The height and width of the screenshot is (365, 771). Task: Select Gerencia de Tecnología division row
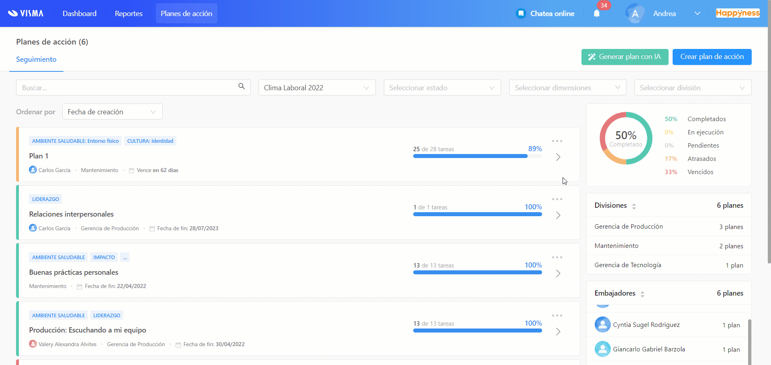pyautogui.click(x=669, y=265)
